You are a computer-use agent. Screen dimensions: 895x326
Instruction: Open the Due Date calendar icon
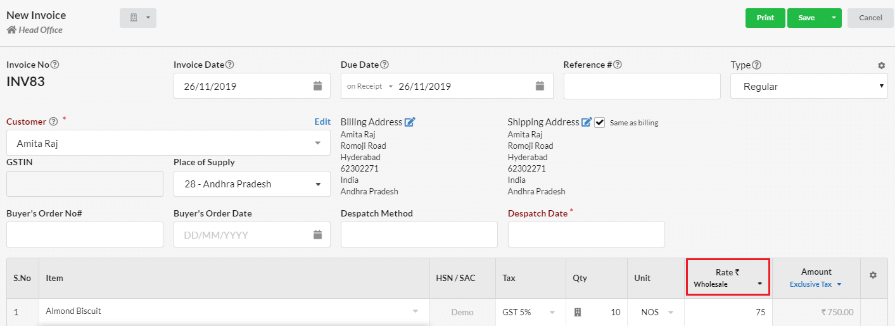(x=540, y=86)
